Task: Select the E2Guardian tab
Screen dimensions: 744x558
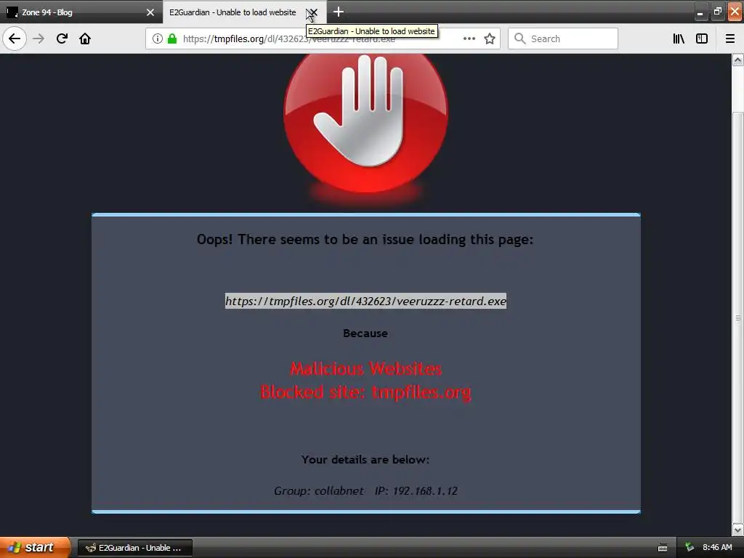Action: pyautogui.click(x=244, y=12)
